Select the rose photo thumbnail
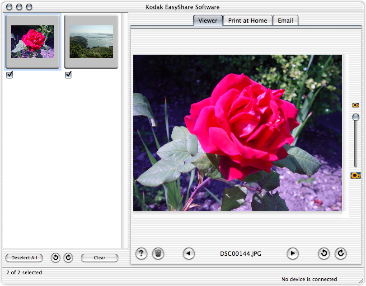Screen dimensions: 366x286 (x=33, y=42)
